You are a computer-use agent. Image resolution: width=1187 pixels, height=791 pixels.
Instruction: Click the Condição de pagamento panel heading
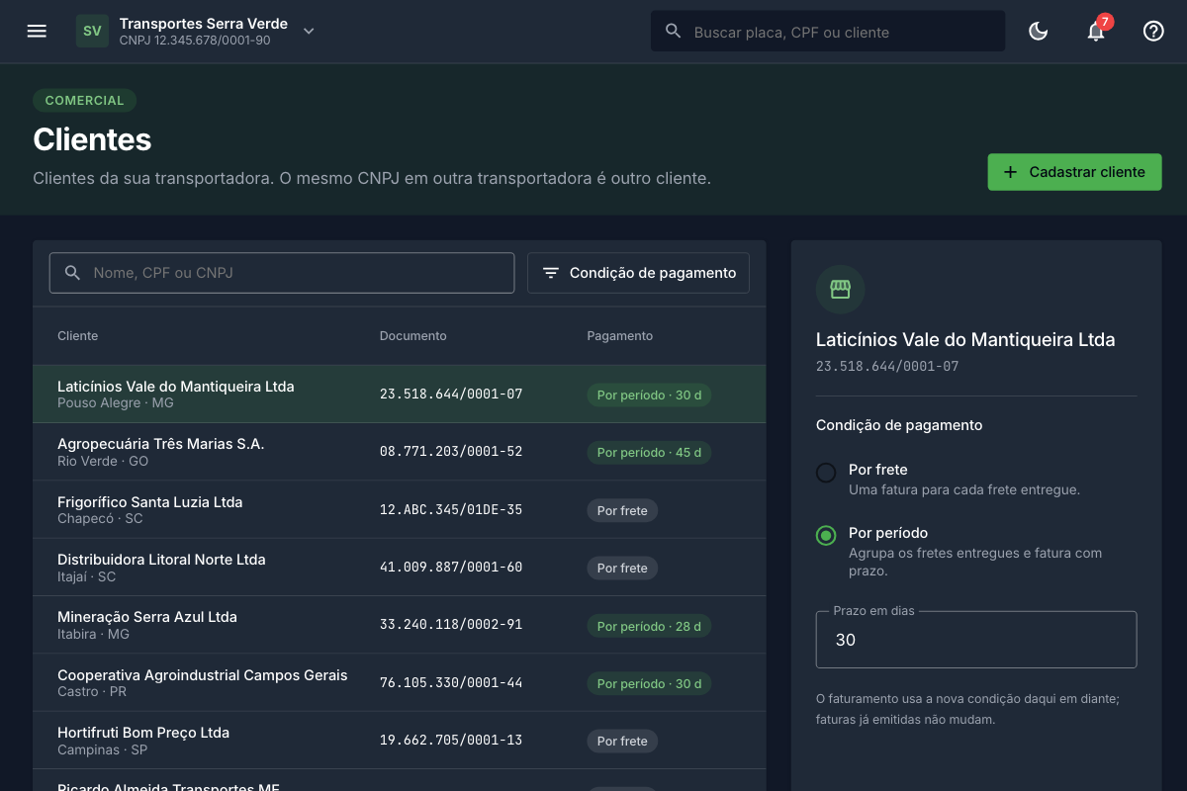899,425
